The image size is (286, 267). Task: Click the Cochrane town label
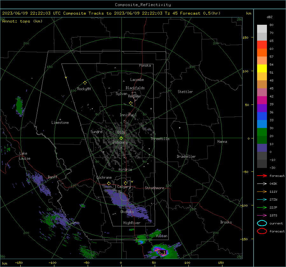click(x=104, y=177)
